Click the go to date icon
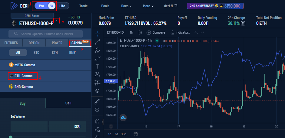 point(136,134)
